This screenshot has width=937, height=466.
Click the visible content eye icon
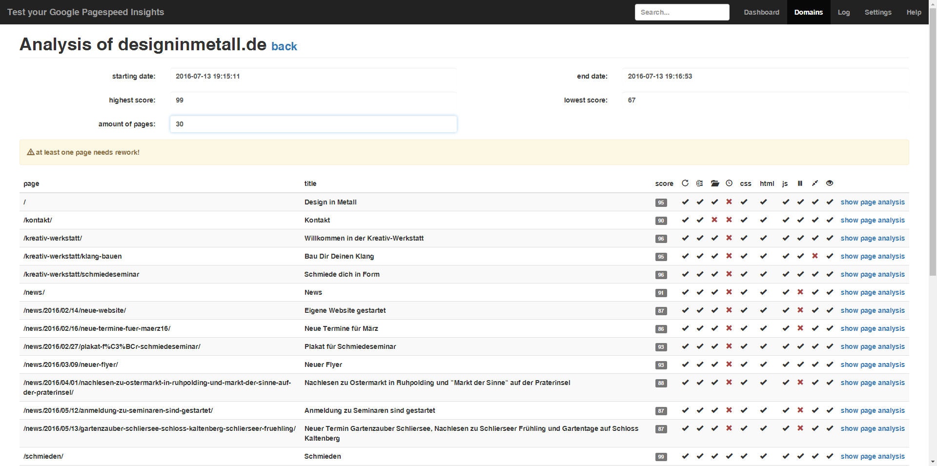click(829, 183)
